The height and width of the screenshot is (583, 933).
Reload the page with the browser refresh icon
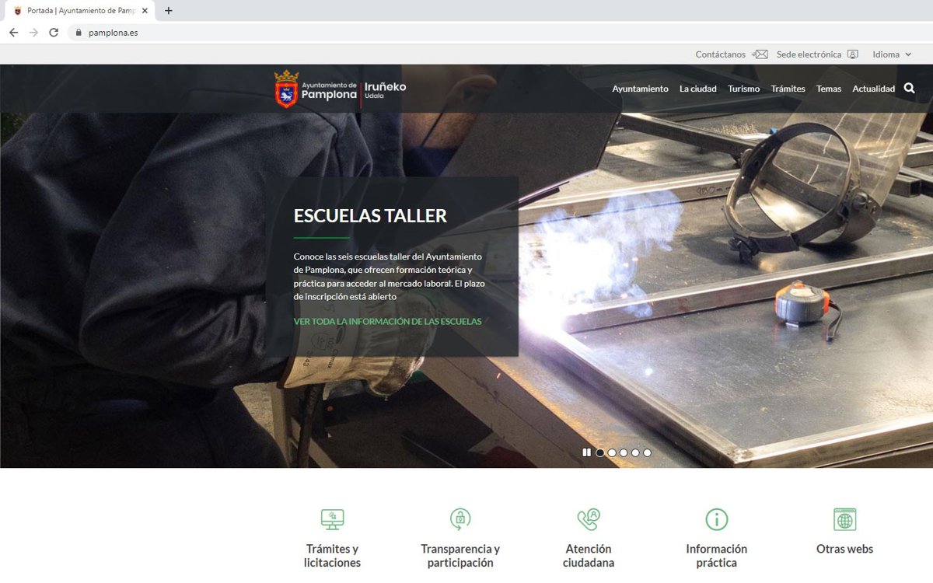pos(54,33)
